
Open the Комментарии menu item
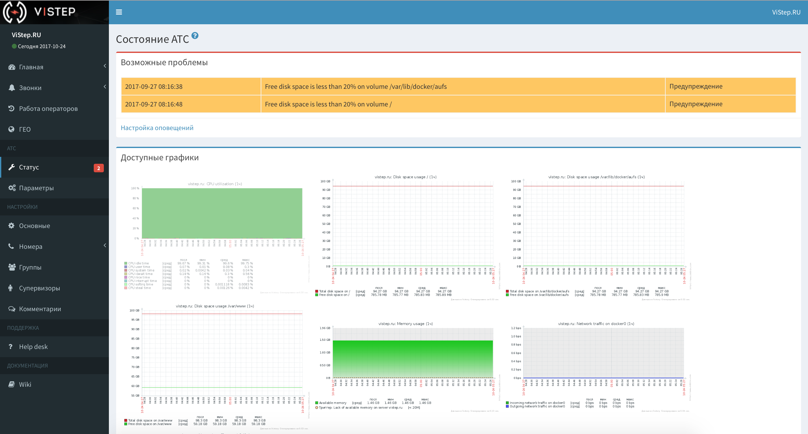click(54, 309)
